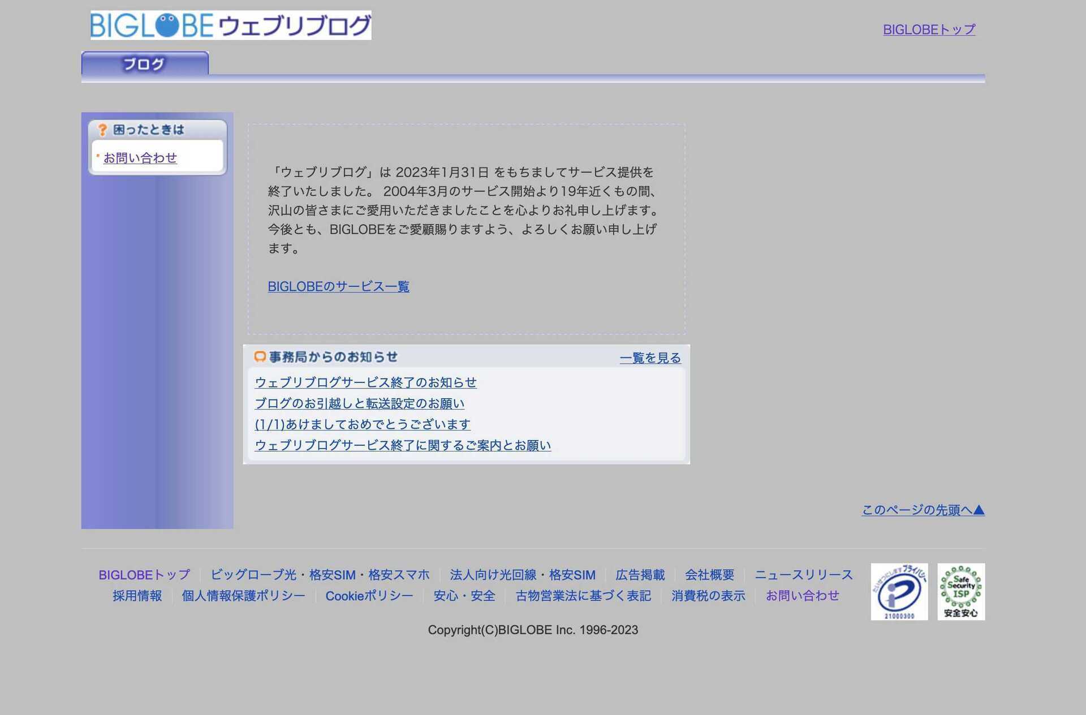The width and height of the screenshot is (1086, 715).
Task: Click the 事務局からのお知らせ heading
Action: point(333,357)
